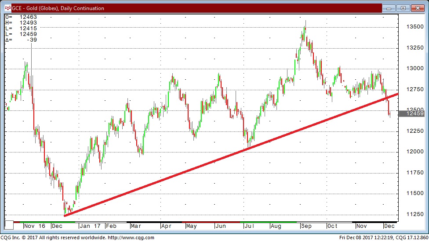The image size is (429, 241).
Task: Click the Aug time axis label
Action: point(276,226)
